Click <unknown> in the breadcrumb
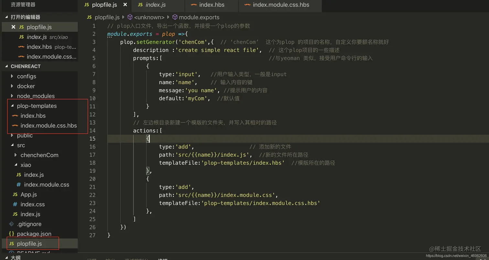 tap(149, 17)
